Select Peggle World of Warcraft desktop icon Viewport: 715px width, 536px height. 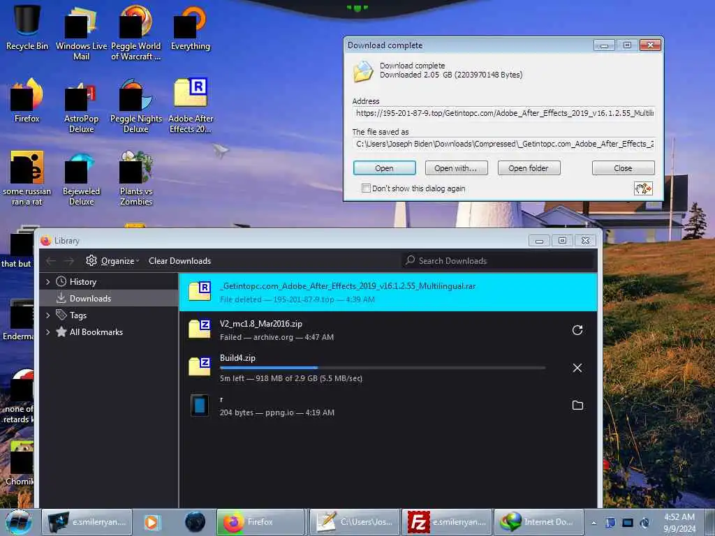tap(136, 33)
